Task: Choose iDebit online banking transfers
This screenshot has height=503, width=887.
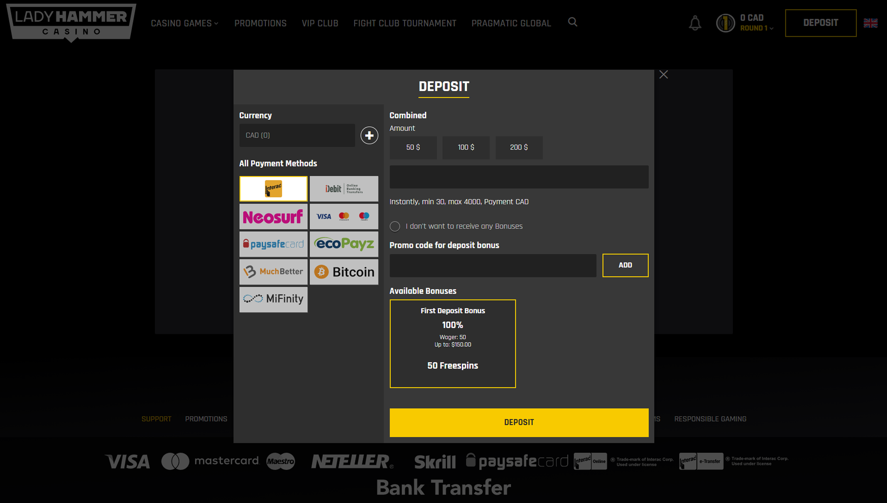Action: [x=344, y=189]
